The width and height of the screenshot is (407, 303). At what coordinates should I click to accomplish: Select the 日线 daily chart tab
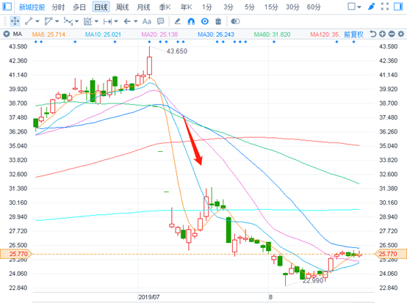point(101,7)
